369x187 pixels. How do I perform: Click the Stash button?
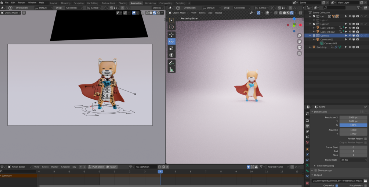112,167
